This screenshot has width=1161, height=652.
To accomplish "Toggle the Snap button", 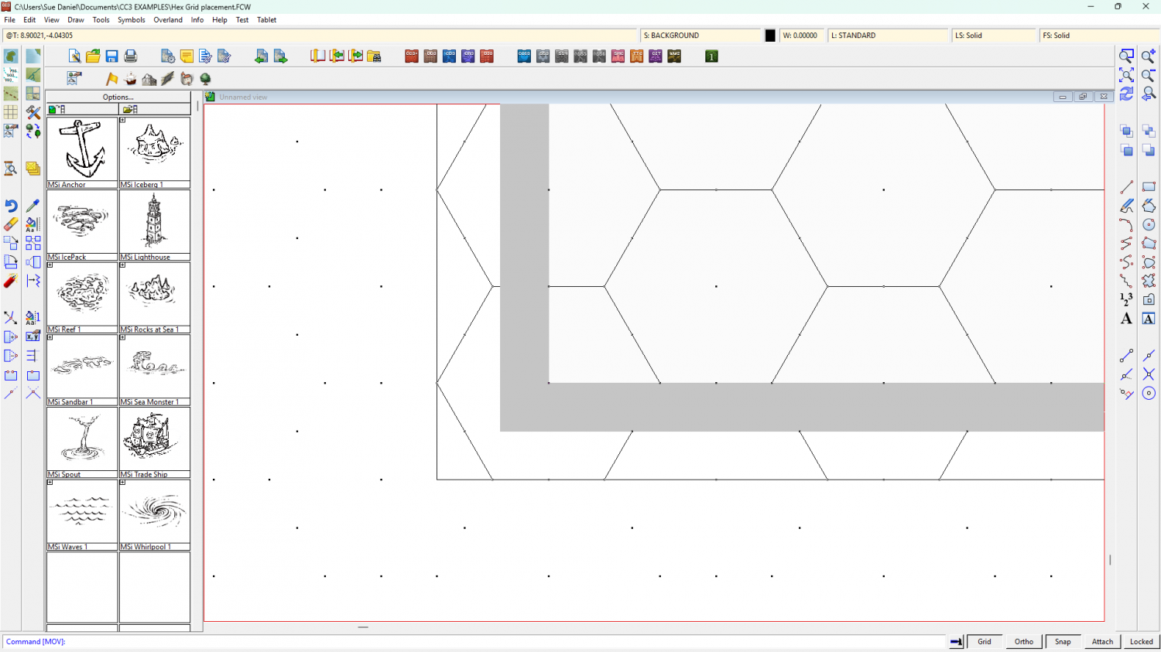I will coord(1063,641).
